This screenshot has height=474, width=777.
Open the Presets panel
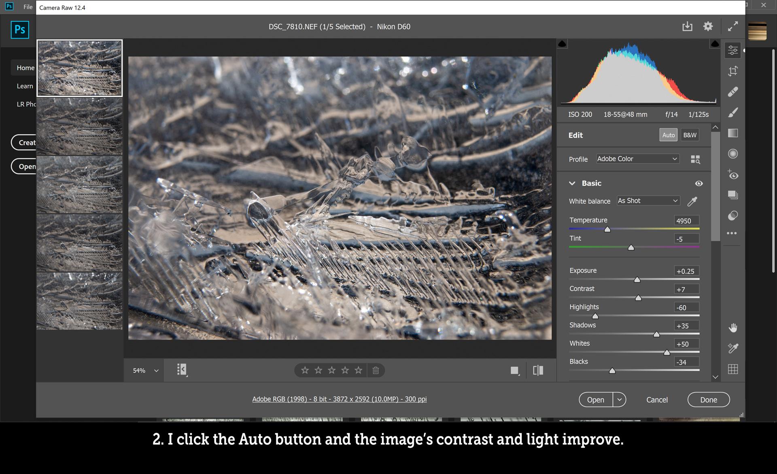(732, 195)
